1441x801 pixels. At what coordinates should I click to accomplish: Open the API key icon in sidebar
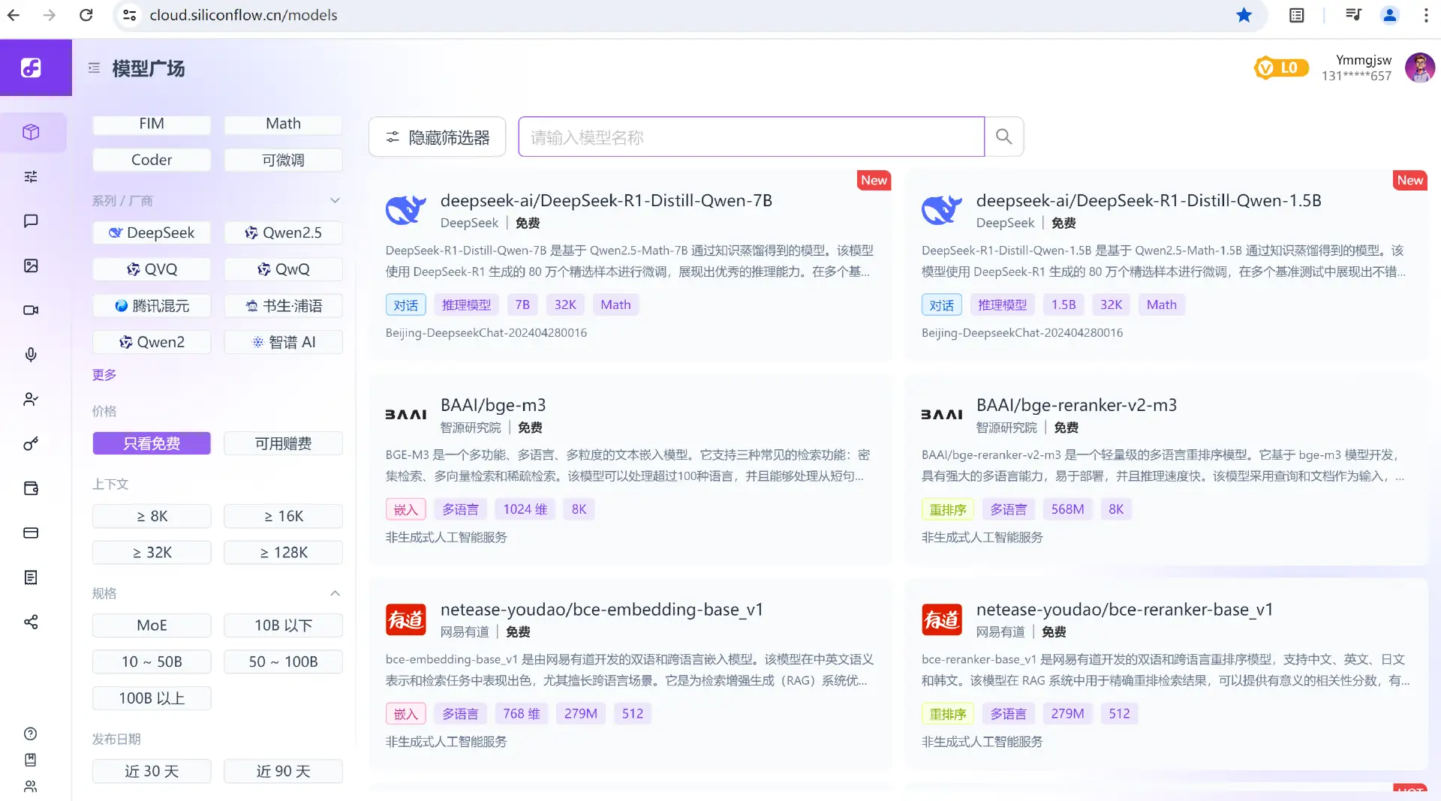(31, 444)
